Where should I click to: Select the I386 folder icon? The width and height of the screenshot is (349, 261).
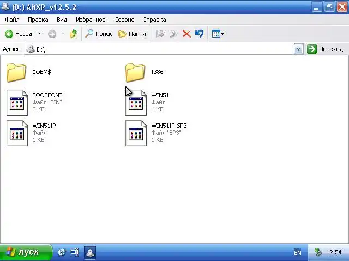pos(135,72)
